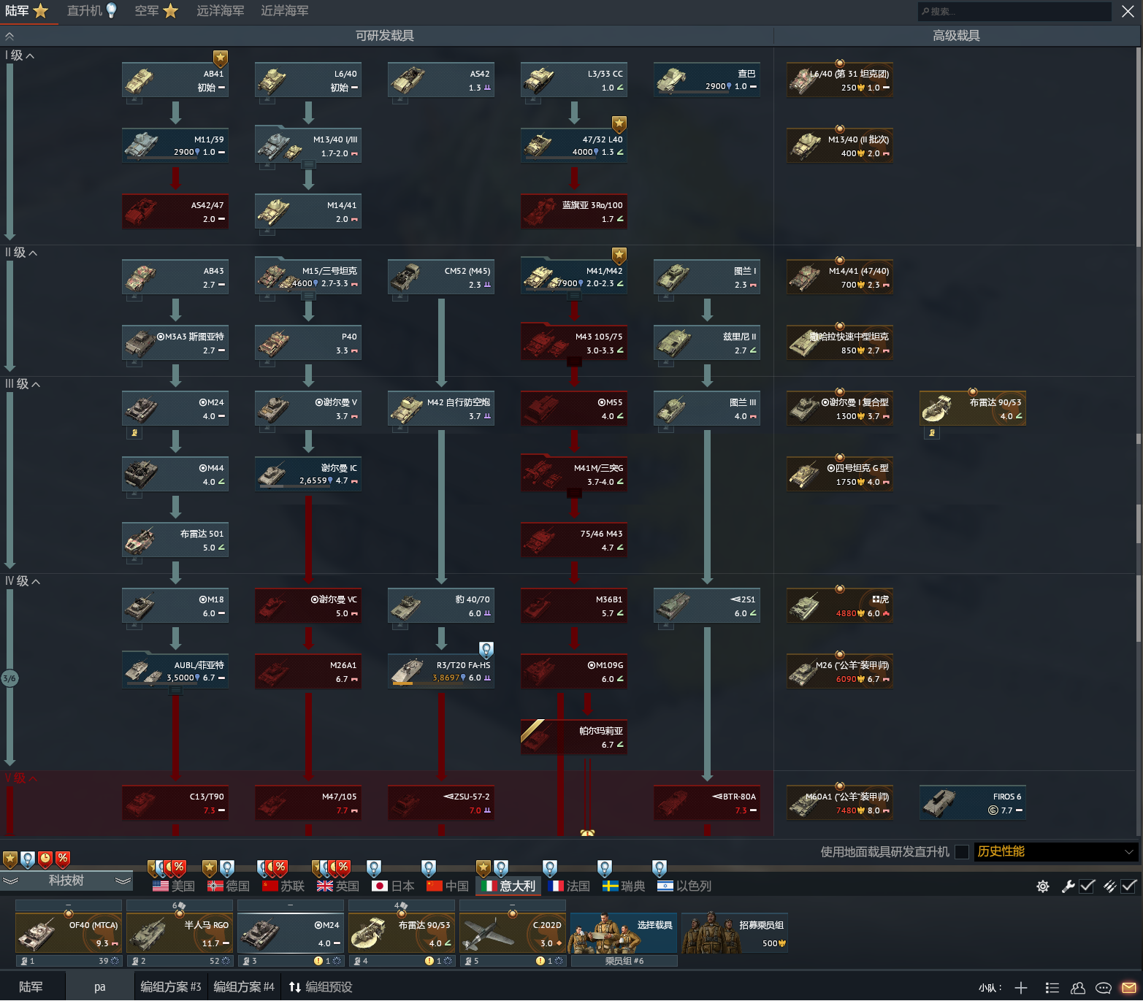This screenshot has height=1001, width=1143.
Task: Select the pa lineup preset
Action: [x=100, y=987]
